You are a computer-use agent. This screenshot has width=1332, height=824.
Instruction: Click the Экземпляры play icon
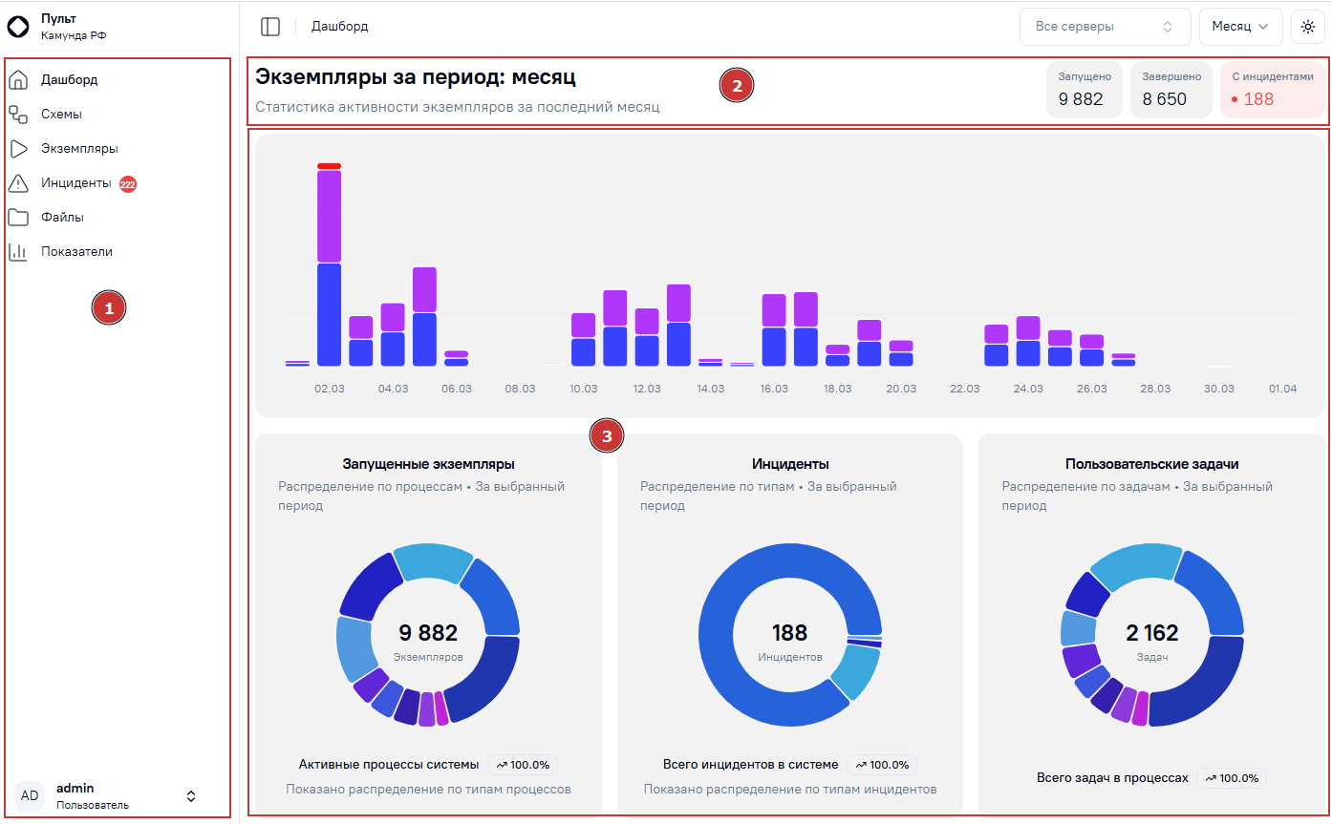tap(19, 149)
